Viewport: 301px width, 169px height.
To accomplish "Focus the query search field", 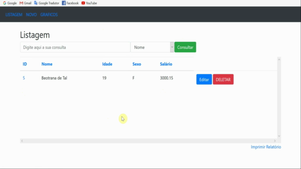I will click(75, 47).
